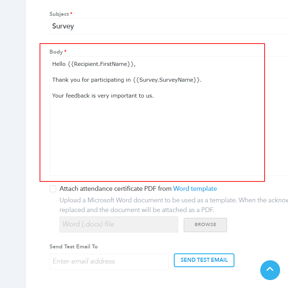Image resolution: width=288 pixels, height=288 pixels.
Task: Click the Body field label
Action: [56, 52]
